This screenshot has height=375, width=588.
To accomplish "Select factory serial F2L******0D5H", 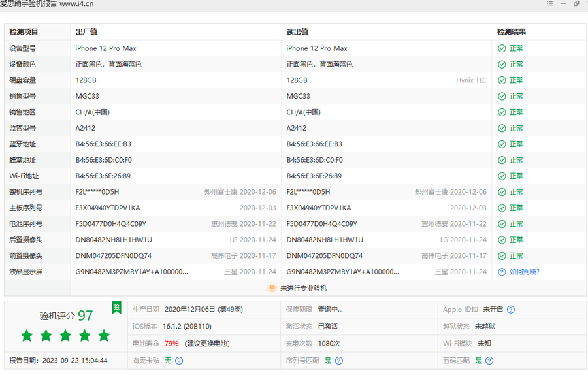I will tap(97, 192).
